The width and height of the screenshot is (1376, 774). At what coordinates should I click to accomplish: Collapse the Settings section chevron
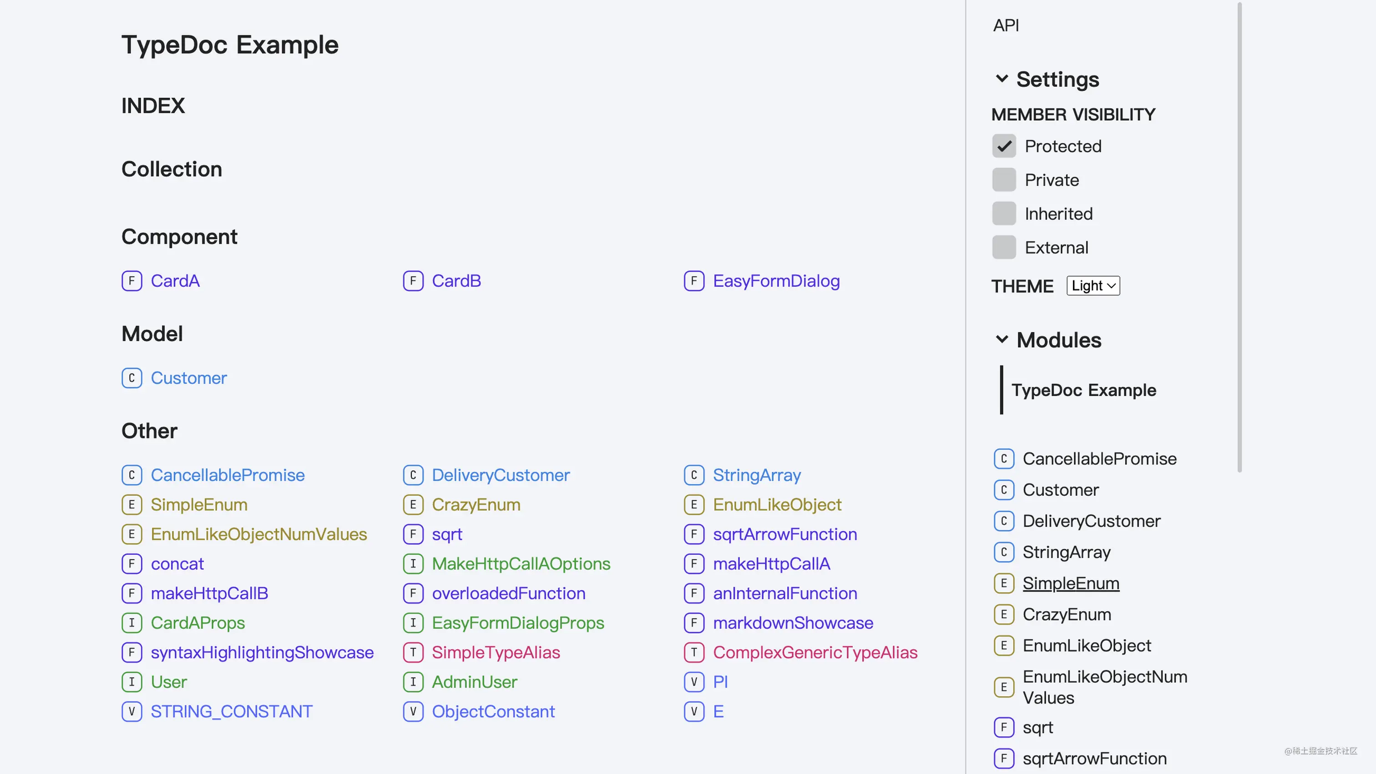[1002, 79]
